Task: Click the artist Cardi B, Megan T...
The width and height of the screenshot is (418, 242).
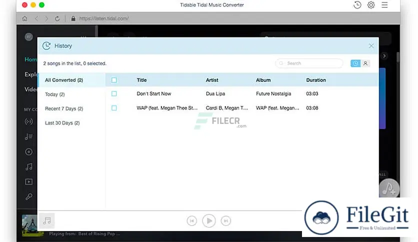Action: [227, 108]
